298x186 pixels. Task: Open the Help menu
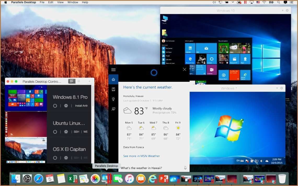pos(85,2)
